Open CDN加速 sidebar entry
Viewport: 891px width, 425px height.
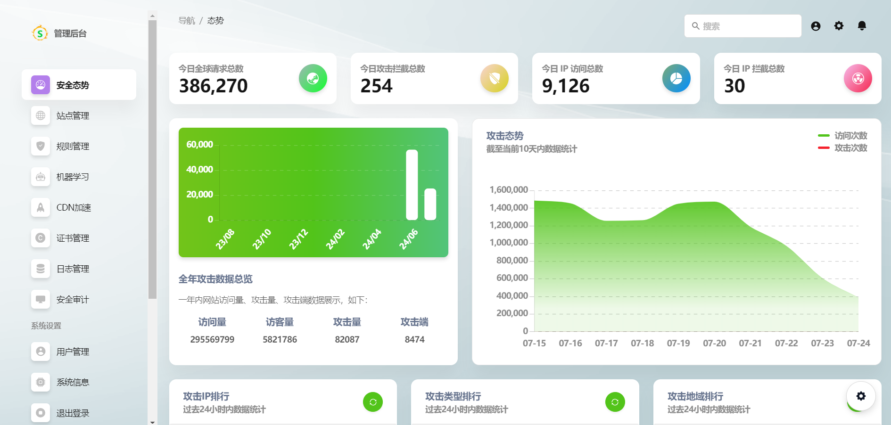[x=74, y=208]
